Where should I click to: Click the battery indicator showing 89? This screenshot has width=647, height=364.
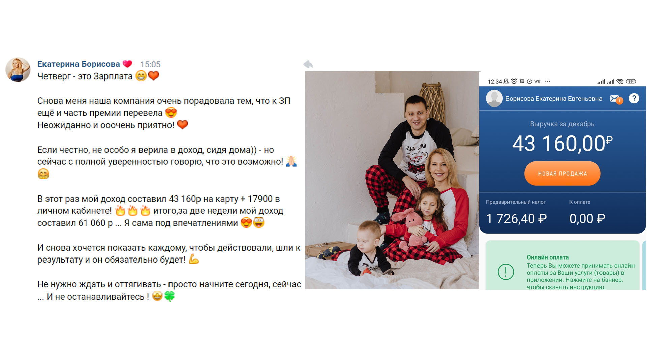coord(631,81)
